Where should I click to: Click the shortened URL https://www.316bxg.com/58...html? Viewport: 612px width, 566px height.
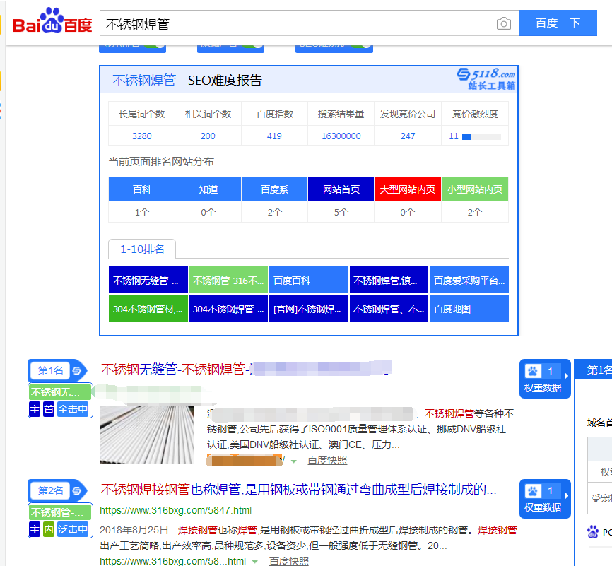pos(173,561)
